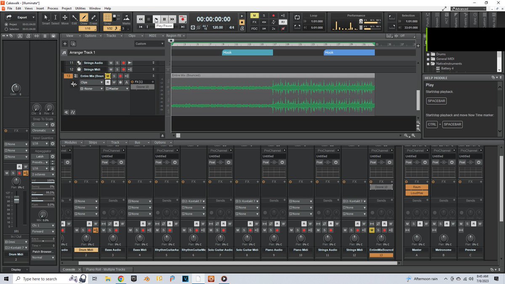Open the Marks module icon

point(126,19)
